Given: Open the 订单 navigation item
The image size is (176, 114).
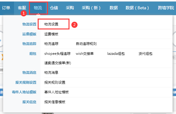Looking at the screenshot, I should (6, 8).
